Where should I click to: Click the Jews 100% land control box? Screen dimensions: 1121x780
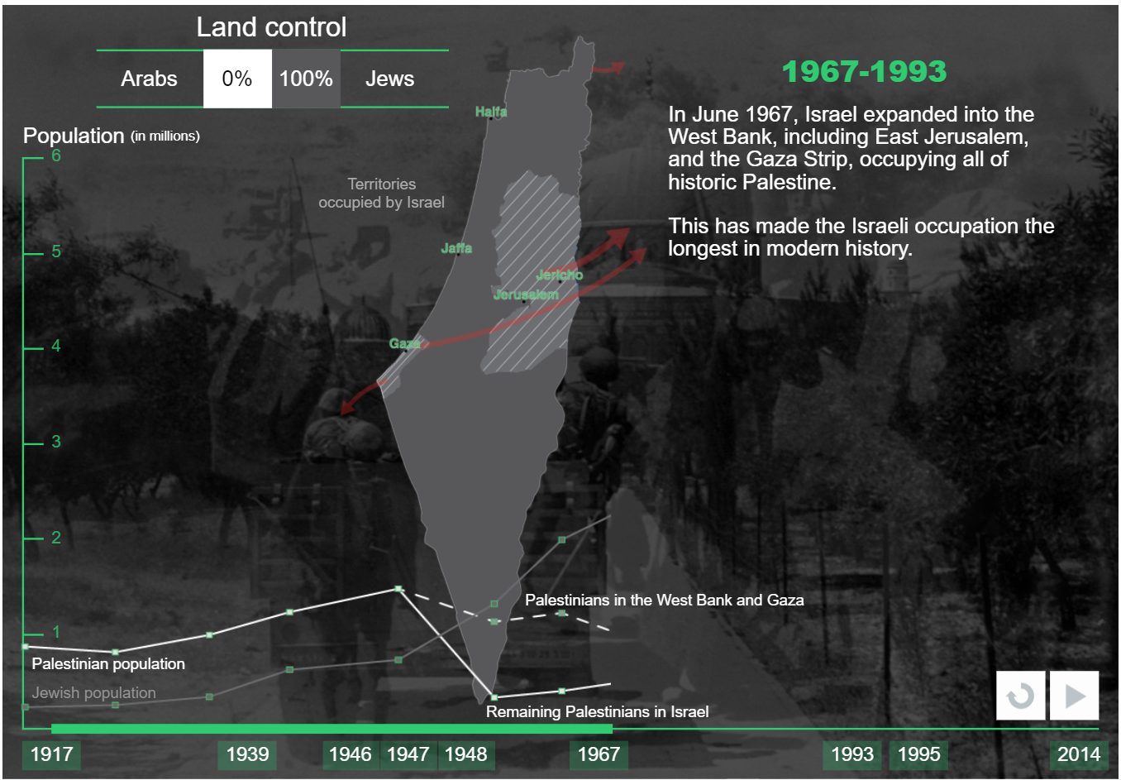[306, 79]
